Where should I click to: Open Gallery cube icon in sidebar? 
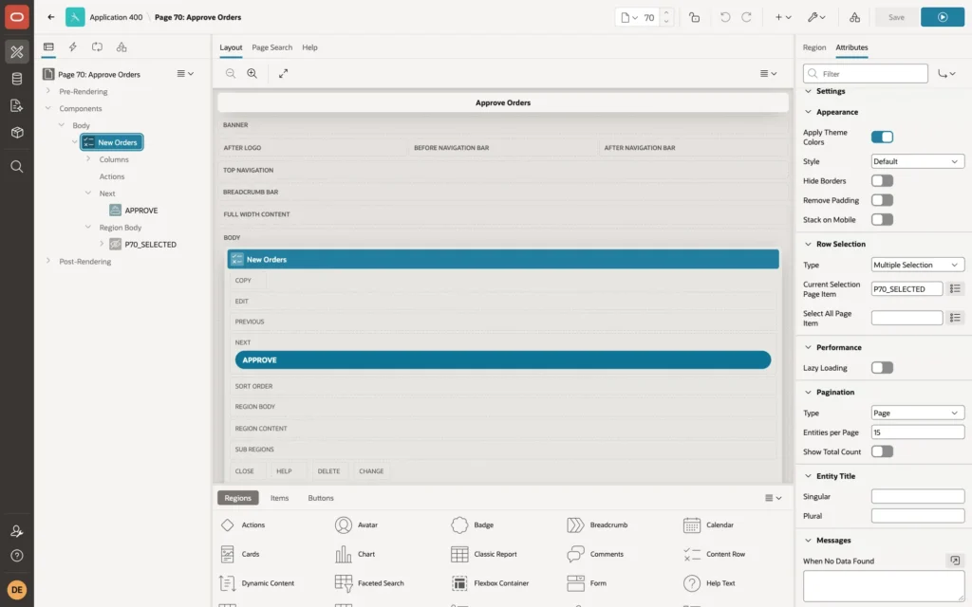point(17,132)
